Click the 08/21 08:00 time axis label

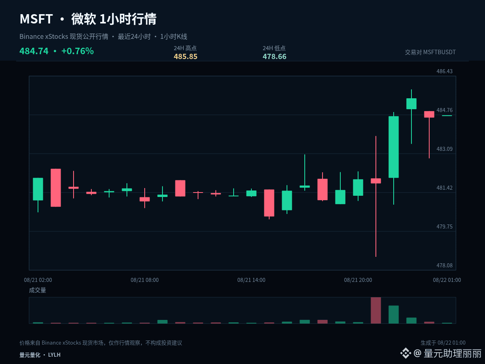pyautogui.click(x=145, y=280)
